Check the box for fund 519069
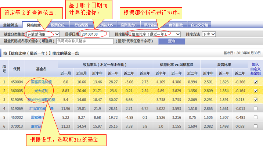 pyautogui.click(x=255, y=108)
